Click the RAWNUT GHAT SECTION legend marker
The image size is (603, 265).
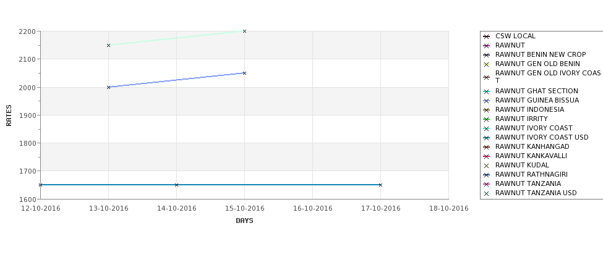point(487,91)
